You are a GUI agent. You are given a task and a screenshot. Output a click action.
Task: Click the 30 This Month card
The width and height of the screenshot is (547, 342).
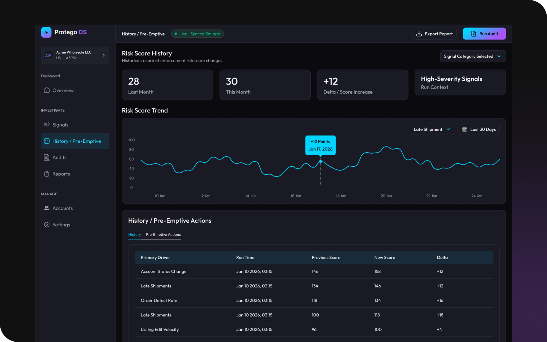tap(265, 85)
